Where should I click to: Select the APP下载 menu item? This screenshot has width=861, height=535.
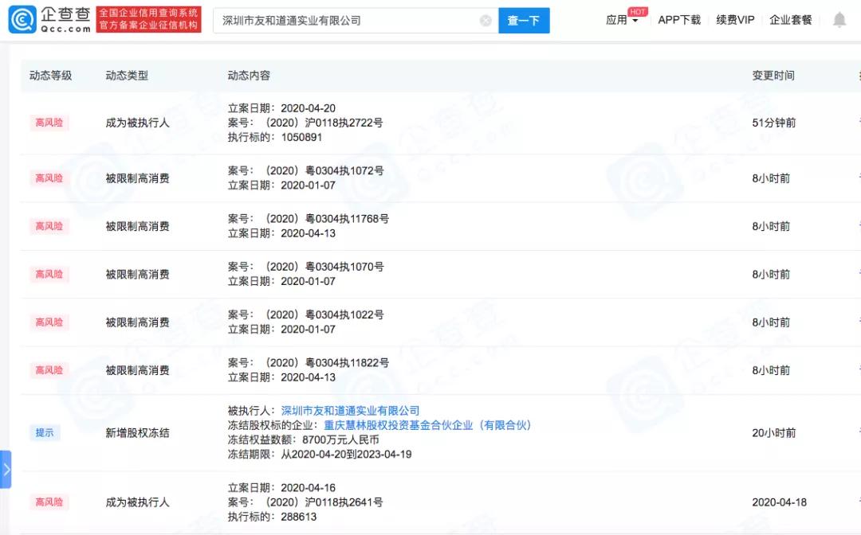click(678, 20)
